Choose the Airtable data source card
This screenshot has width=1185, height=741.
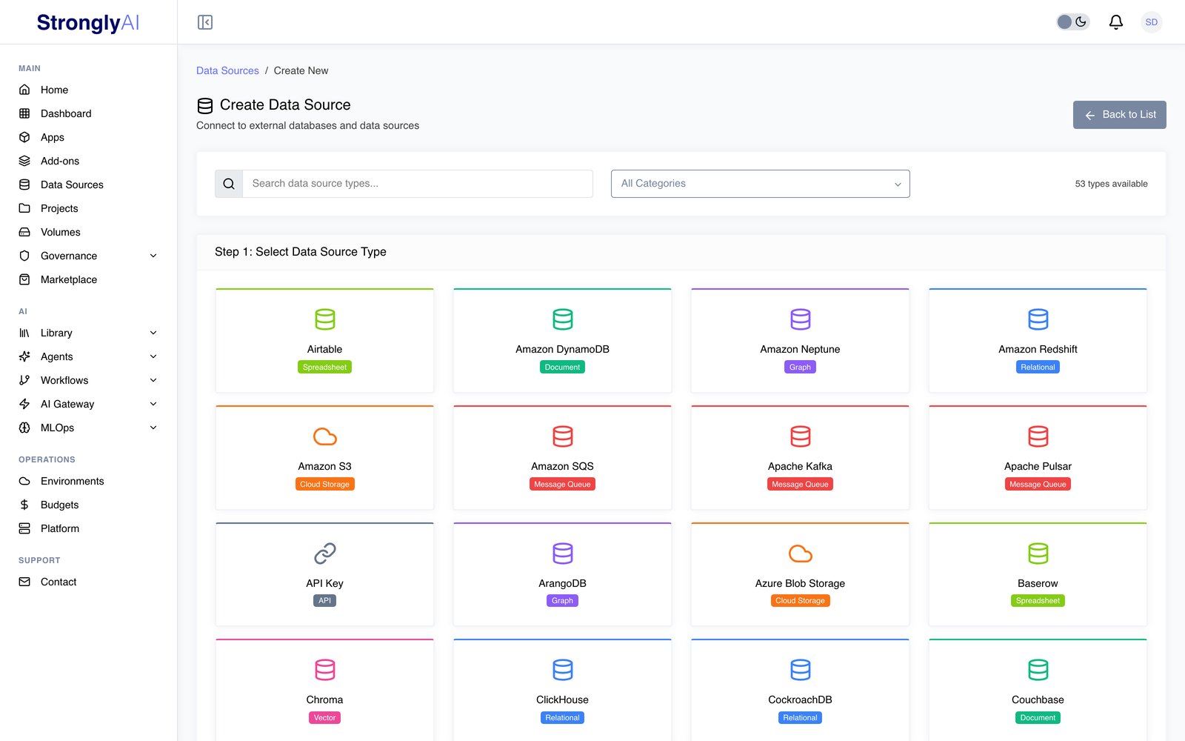[x=324, y=341]
